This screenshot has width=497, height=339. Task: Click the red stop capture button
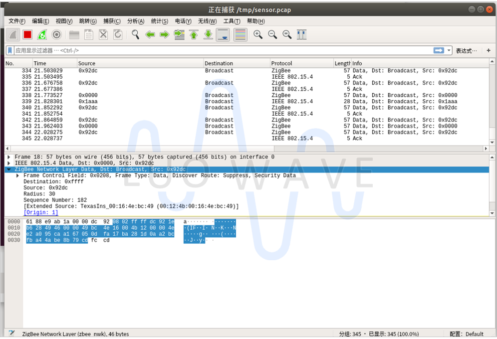tap(27, 34)
